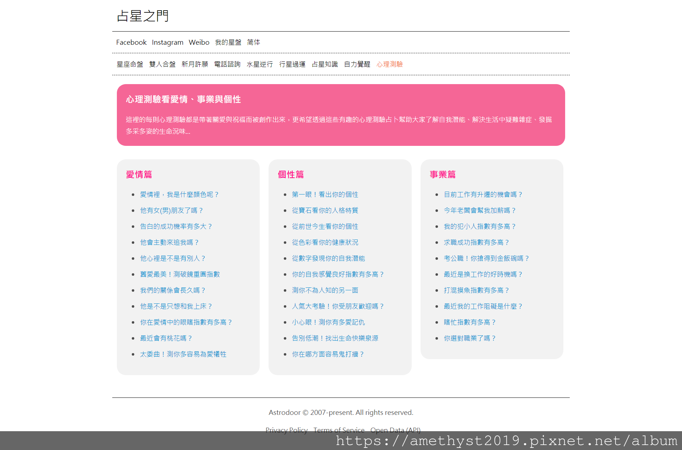Open 水星逆行 menu item
The image size is (682, 450).
click(x=260, y=64)
